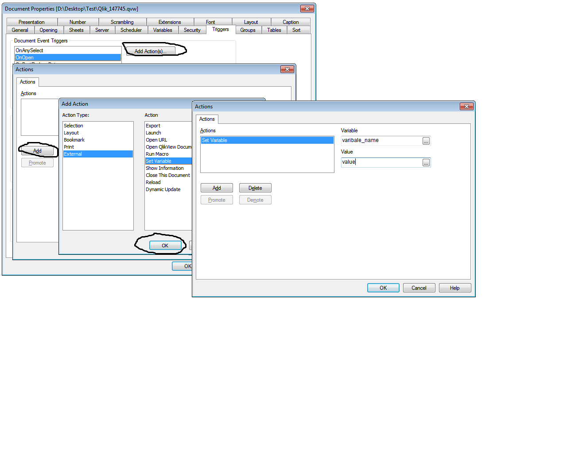Select the Triggers tab
This screenshot has height=453, width=567.
(x=221, y=29)
